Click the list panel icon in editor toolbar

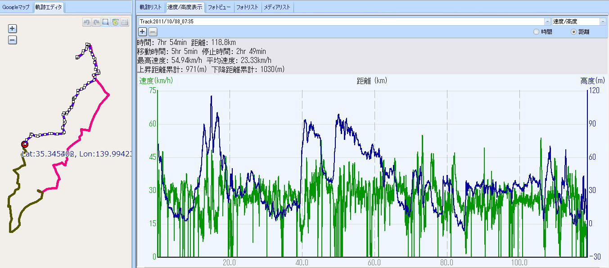coord(125,22)
